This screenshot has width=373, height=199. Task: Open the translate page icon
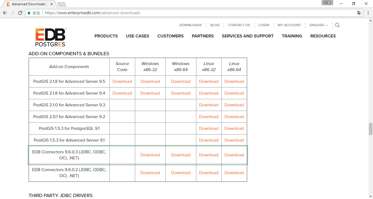tap(359, 13)
